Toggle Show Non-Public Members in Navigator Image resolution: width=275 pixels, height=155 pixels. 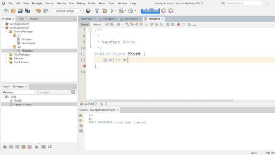[23, 147]
